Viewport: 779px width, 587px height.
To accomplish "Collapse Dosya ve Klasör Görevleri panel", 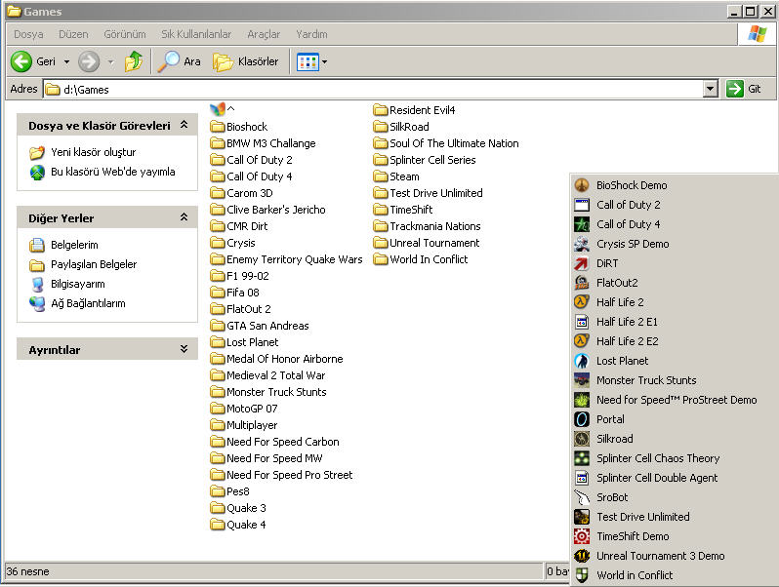I will pyautogui.click(x=184, y=125).
